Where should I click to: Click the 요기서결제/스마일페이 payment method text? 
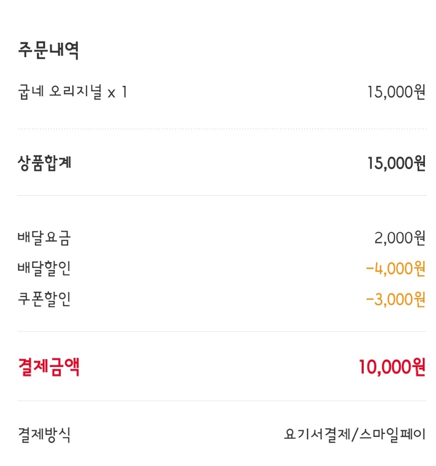tap(354, 434)
